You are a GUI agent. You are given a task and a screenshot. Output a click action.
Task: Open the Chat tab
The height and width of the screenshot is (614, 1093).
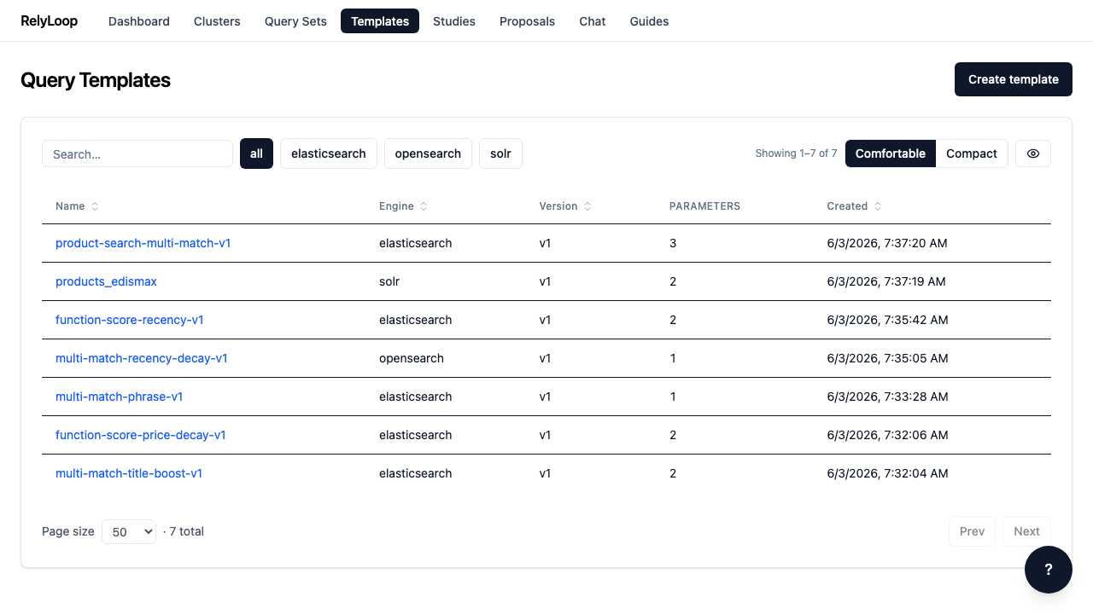593,21
